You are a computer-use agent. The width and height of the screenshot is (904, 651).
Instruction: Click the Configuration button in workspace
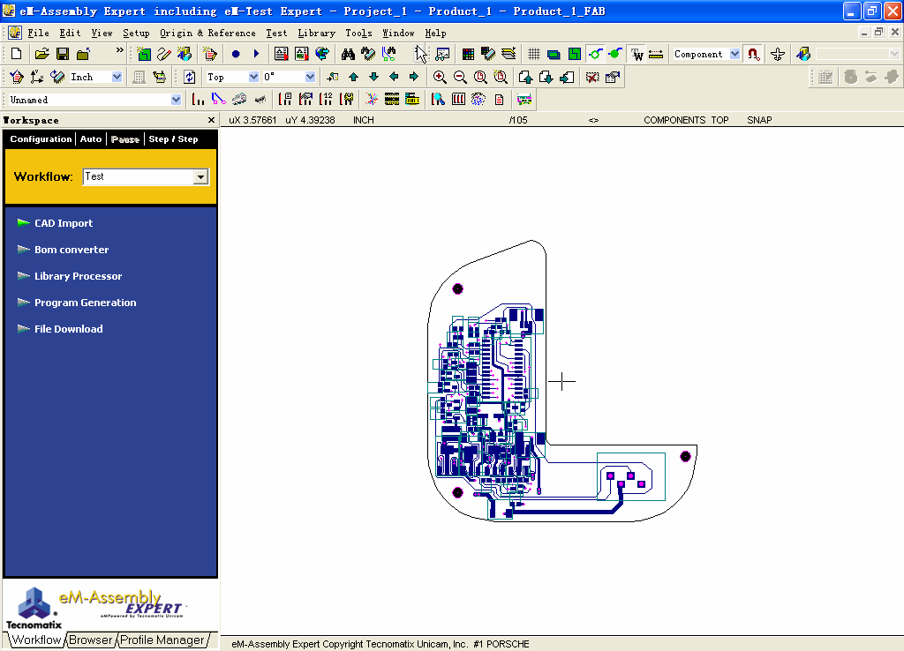point(41,138)
